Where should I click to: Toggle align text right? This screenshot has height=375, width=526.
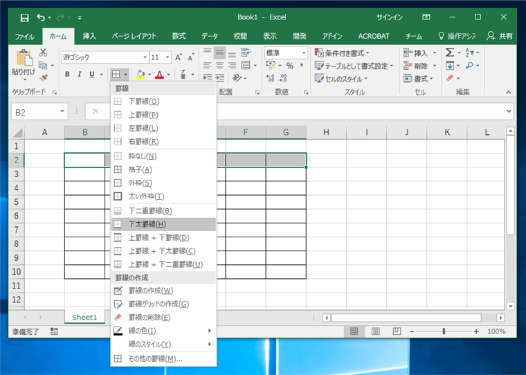(232, 65)
